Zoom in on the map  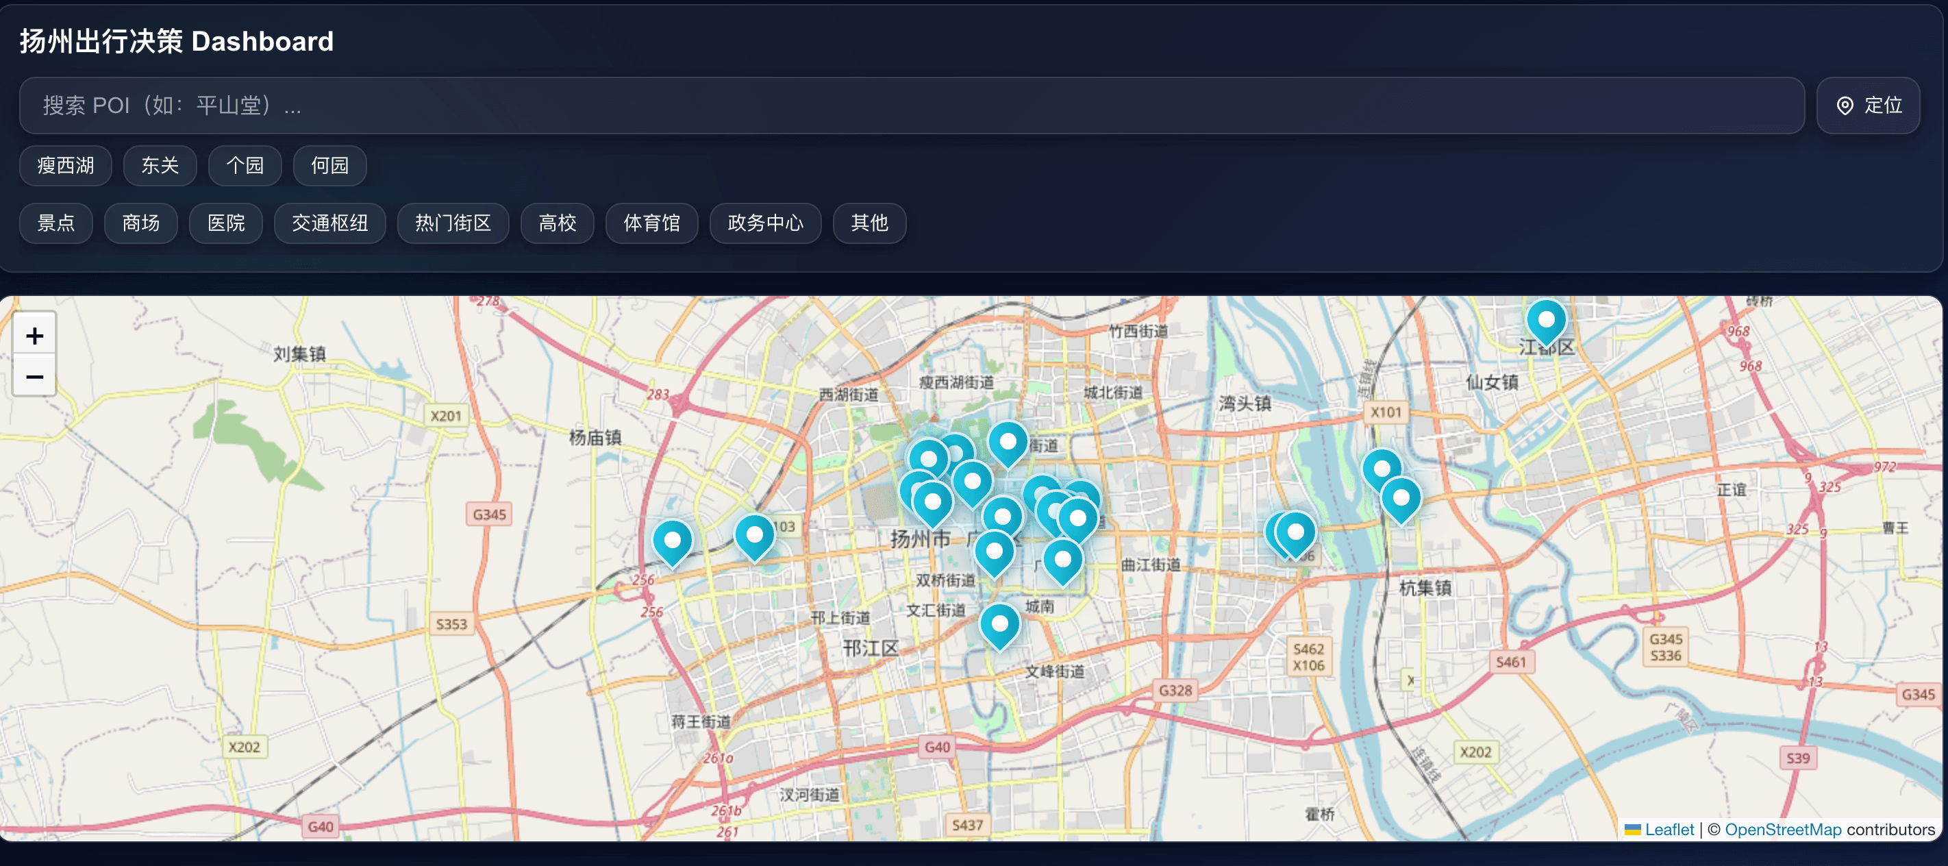point(35,336)
